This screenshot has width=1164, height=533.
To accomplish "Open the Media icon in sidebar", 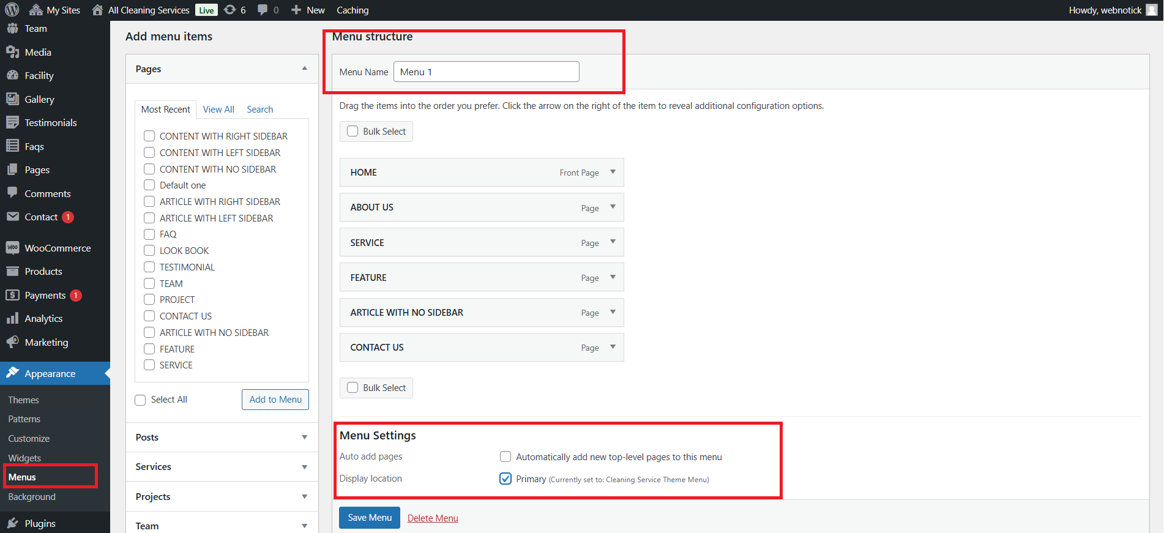I will (x=12, y=53).
